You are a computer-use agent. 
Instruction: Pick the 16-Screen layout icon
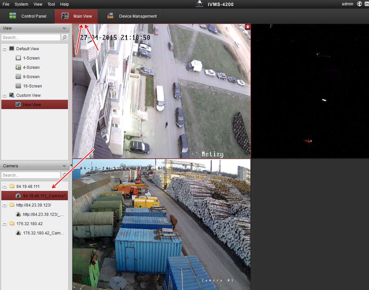point(18,86)
